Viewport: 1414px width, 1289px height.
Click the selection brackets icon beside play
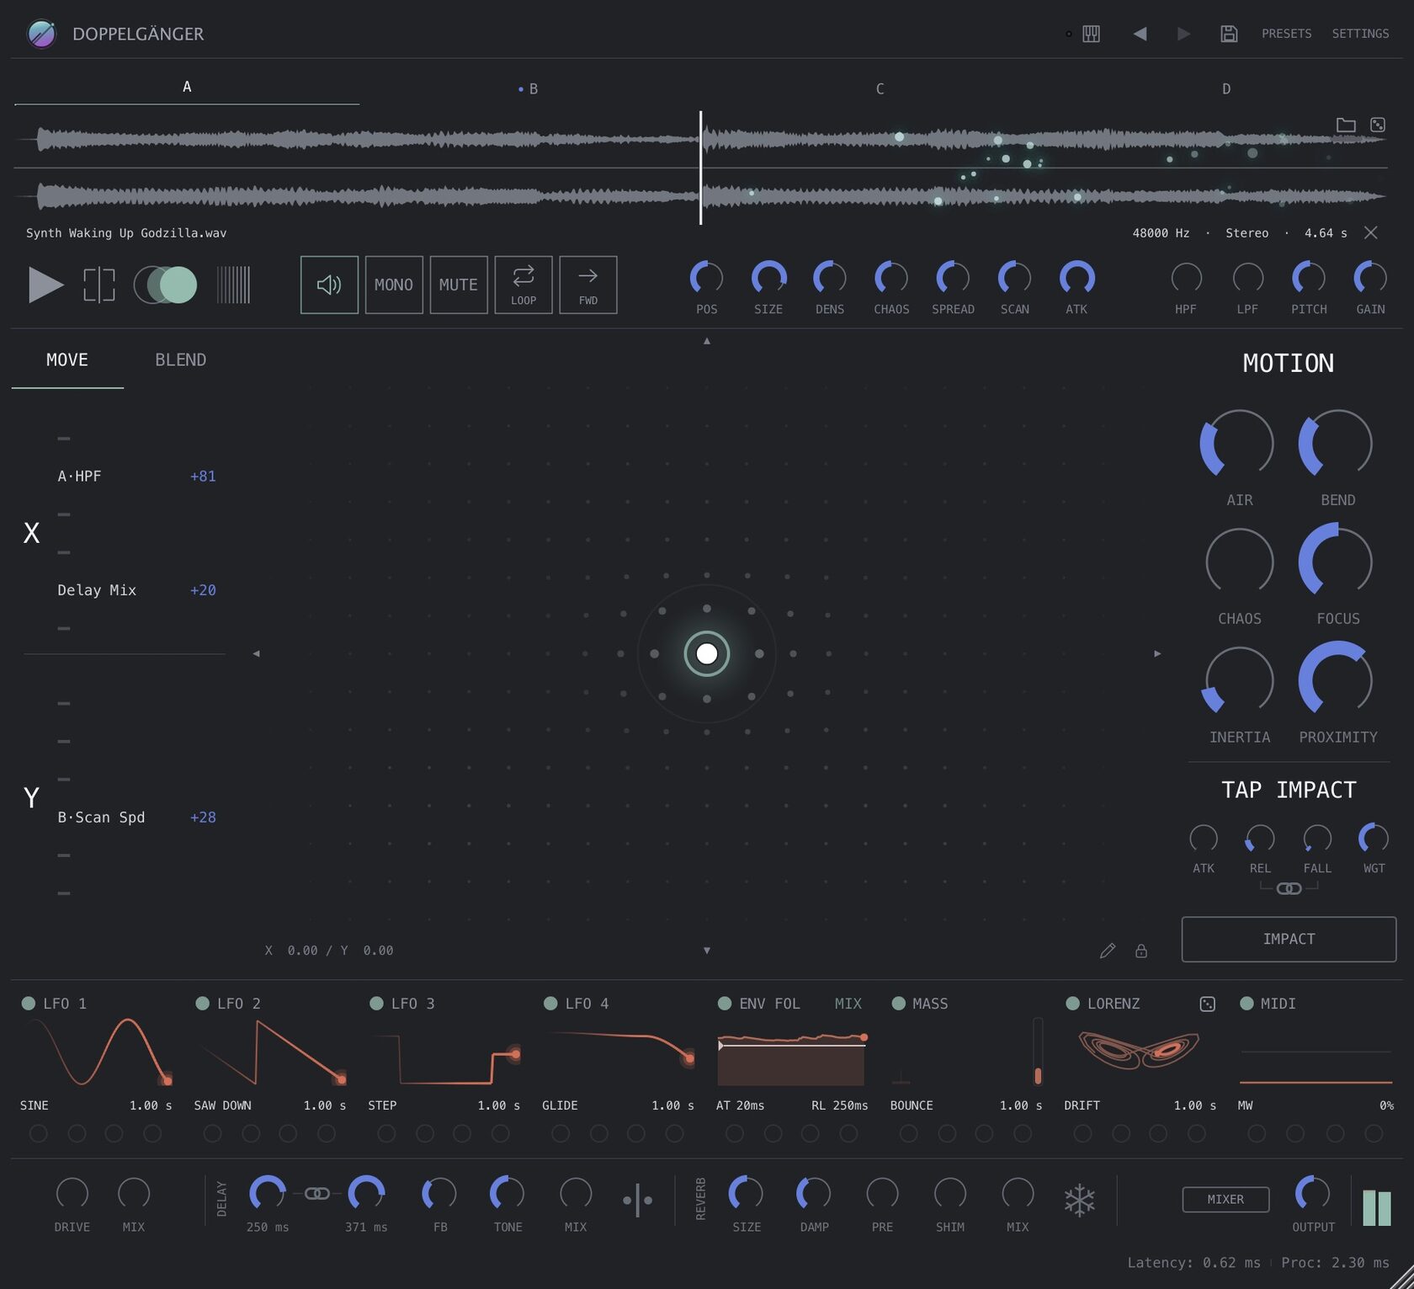[99, 285]
